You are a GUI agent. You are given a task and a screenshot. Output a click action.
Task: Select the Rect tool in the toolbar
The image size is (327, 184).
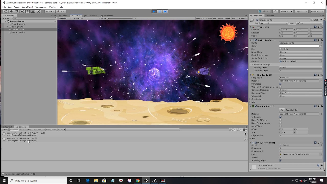pos(27,11)
